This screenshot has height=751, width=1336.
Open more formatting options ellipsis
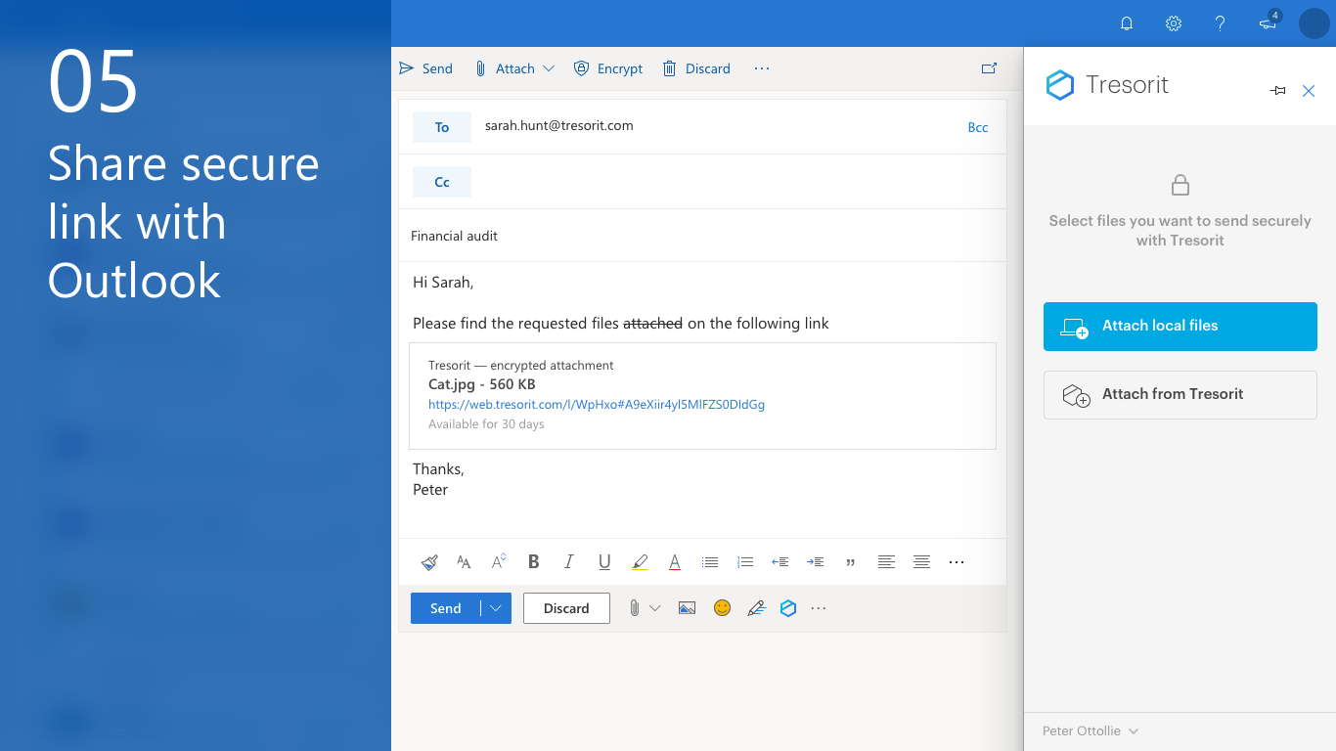[957, 562]
